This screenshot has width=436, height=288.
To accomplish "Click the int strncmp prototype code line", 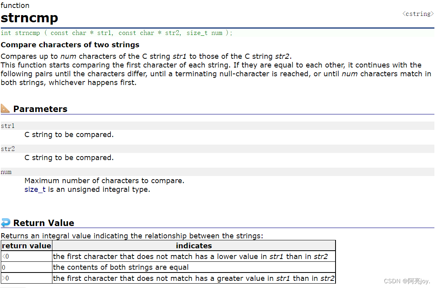I will [116, 33].
